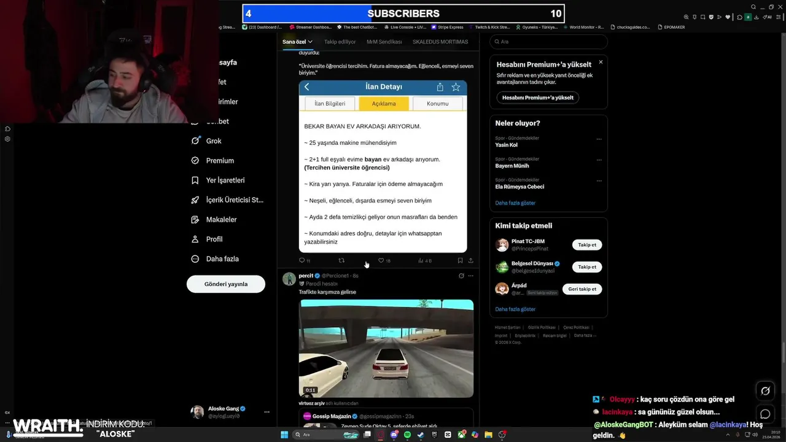Open the Stripe Express bookmark

[x=448, y=27]
